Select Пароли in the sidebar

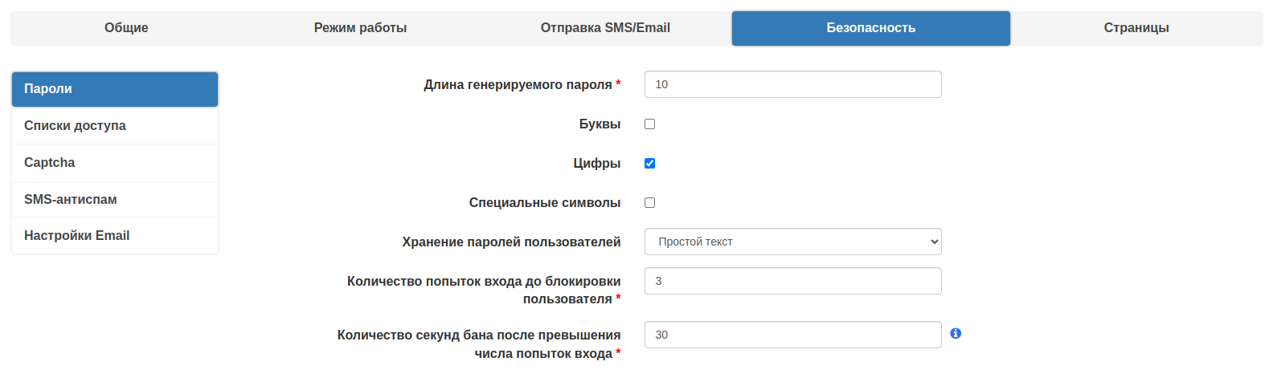(115, 89)
